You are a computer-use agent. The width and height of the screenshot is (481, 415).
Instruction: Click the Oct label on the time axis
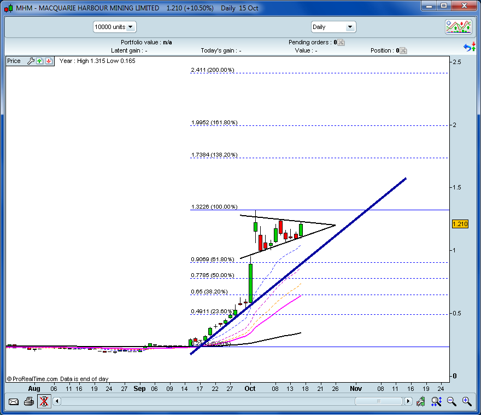click(x=250, y=389)
